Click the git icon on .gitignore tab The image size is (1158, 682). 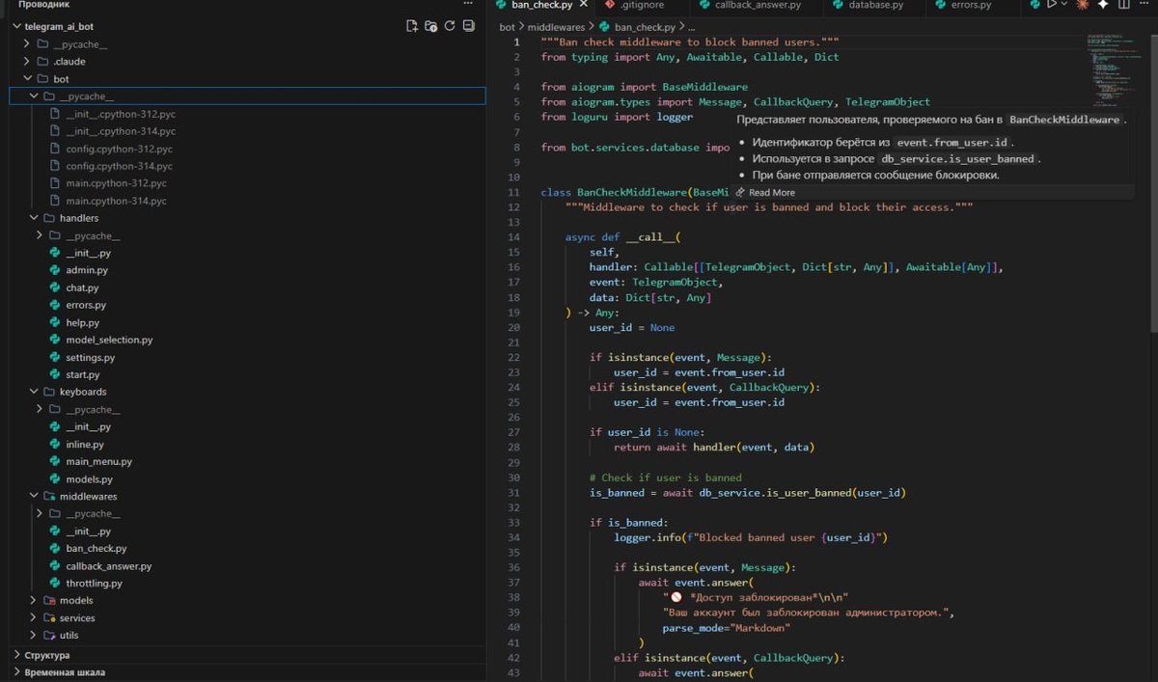click(610, 5)
